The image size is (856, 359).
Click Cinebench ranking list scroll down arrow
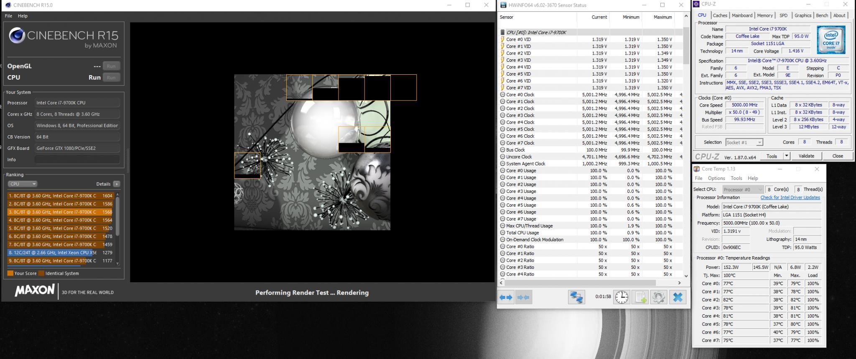117,263
